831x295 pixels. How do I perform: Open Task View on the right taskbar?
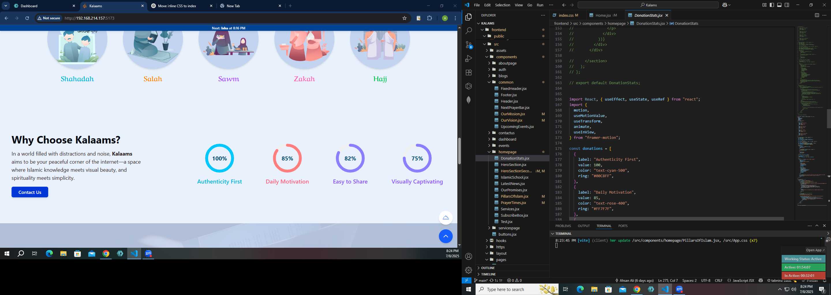[566, 289]
